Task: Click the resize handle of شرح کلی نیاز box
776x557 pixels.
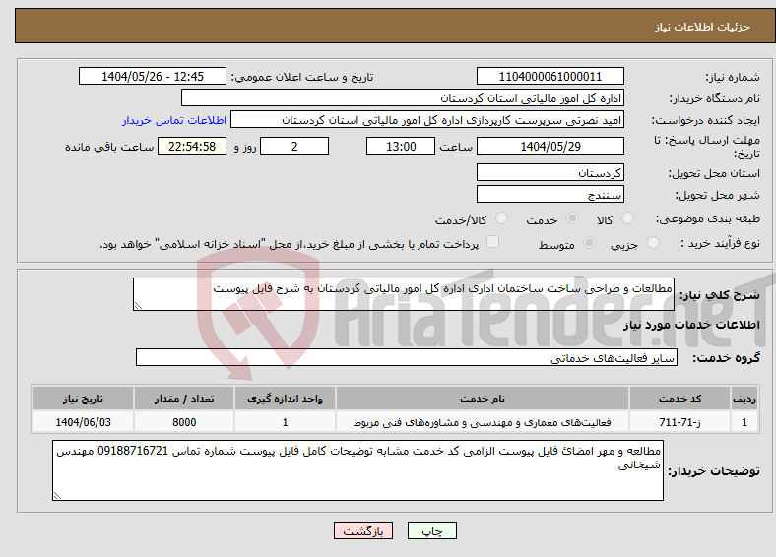Action: click(x=138, y=306)
